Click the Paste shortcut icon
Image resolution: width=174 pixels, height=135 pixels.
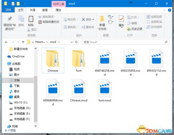[40, 22]
